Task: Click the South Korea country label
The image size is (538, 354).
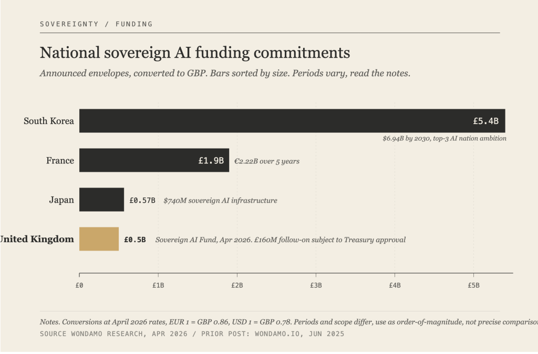Action: pos(49,121)
